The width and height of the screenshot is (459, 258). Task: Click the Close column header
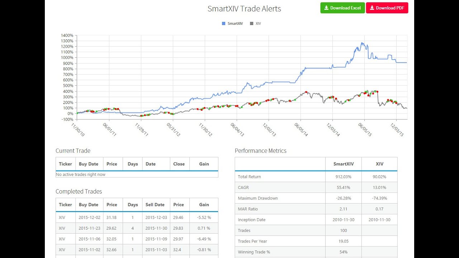(x=179, y=164)
